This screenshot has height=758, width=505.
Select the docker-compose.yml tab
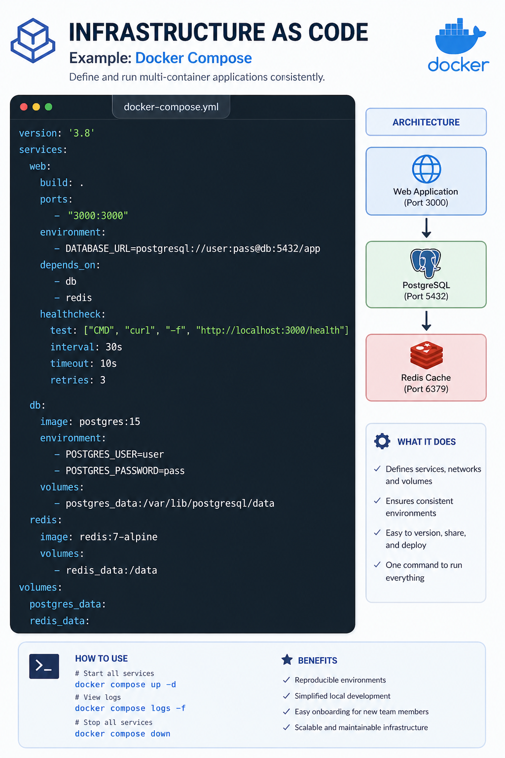171,107
